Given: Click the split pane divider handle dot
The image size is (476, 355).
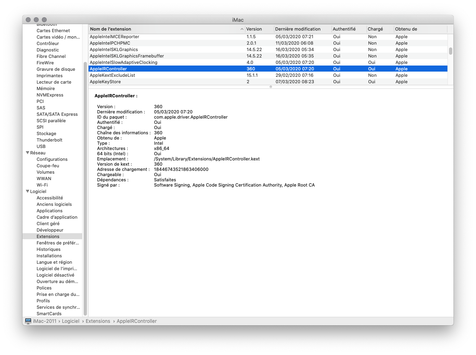Looking at the screenshot, I should [x=271, y=87].
